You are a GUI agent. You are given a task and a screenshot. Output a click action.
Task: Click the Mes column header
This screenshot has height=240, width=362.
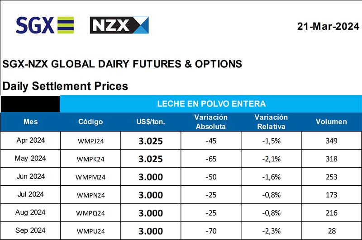(x=30, y=122)
